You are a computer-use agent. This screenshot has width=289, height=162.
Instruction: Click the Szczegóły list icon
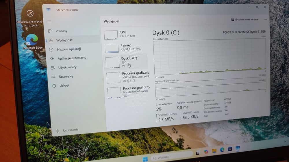[x=53, y=77]
